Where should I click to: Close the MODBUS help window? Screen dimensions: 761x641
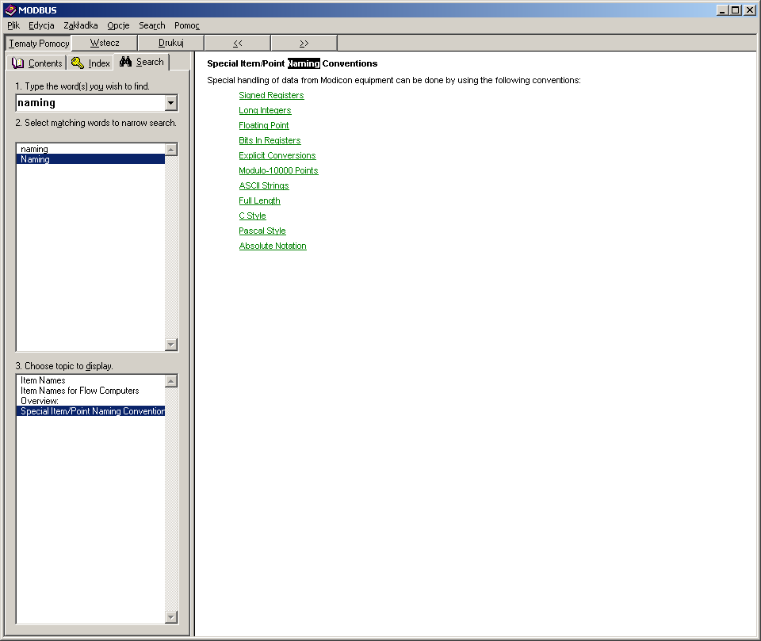(750, 10)
